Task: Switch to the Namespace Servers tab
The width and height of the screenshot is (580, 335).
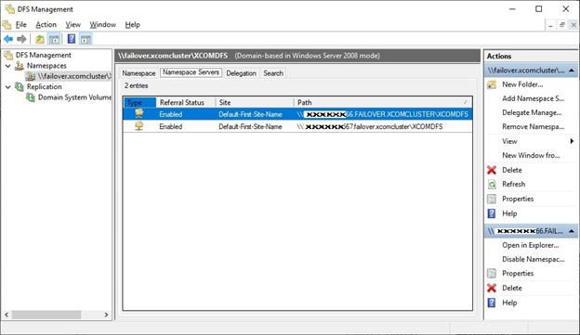Action: click(x=191, y=72)
